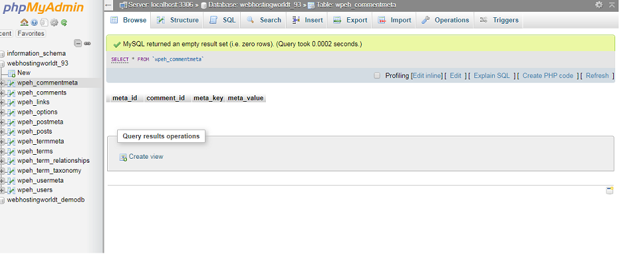Screen dimensions: 637x254
Task: Open page settings gear at top right
Action: 599,5
